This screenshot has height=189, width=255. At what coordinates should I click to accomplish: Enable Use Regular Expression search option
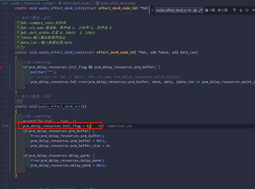point(201,10)
